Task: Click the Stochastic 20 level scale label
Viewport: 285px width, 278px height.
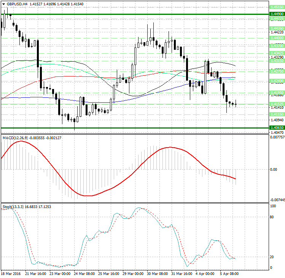Action: coord(272,257)
